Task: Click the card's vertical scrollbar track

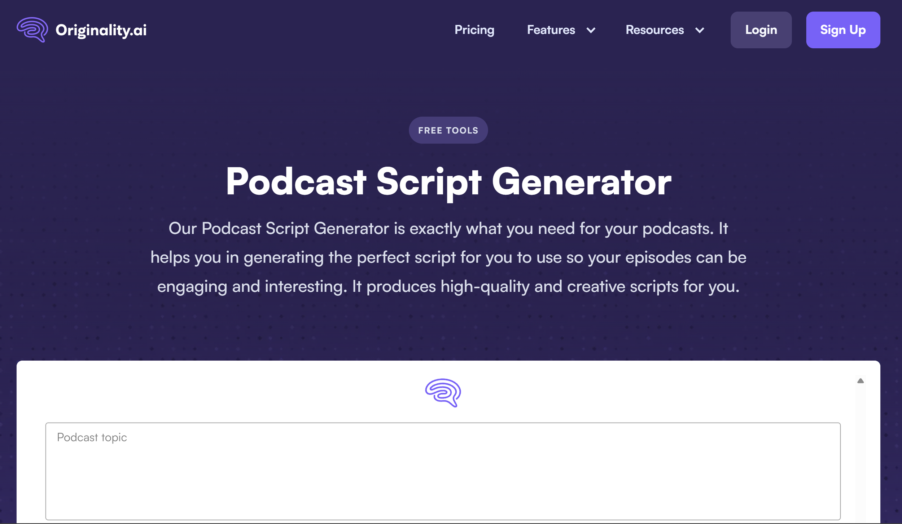Action: (x=860, y=454)
